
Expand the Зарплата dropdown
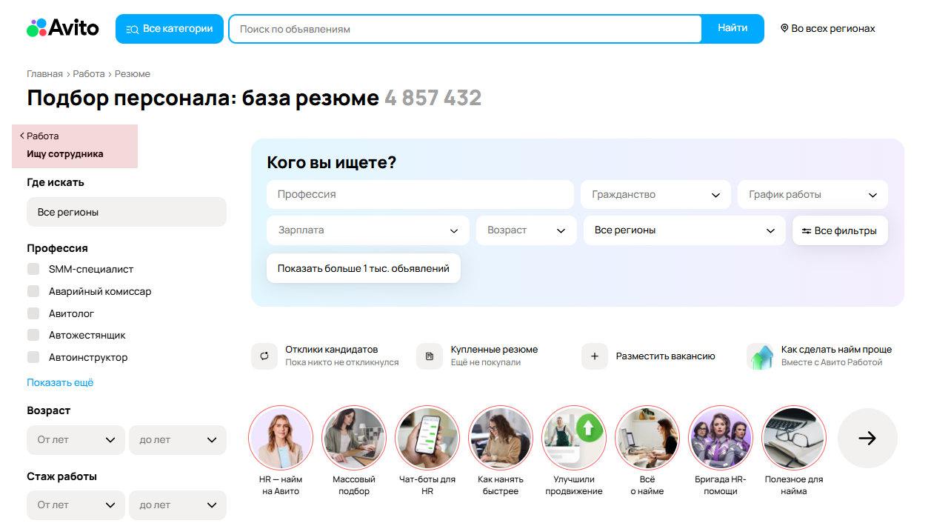[x=367, y=230]
